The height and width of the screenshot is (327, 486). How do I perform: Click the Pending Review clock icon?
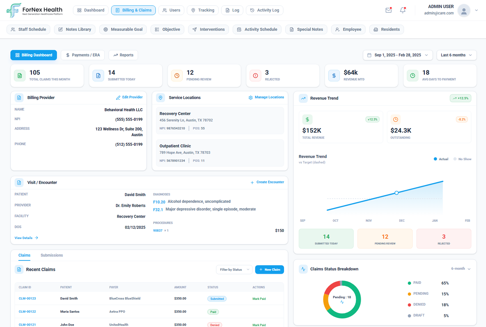point(177,75)
